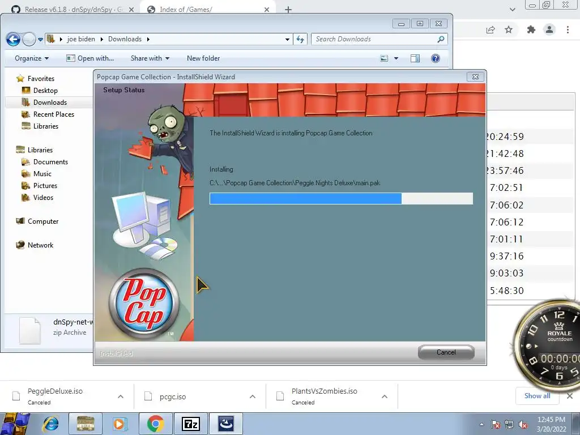
Task: Open pcgc.iso download options chevron
Action: pos(253,396)
